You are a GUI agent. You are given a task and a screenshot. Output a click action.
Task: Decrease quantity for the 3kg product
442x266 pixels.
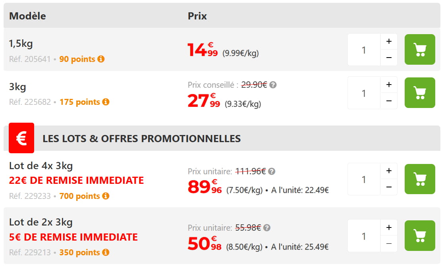[389, 101]
